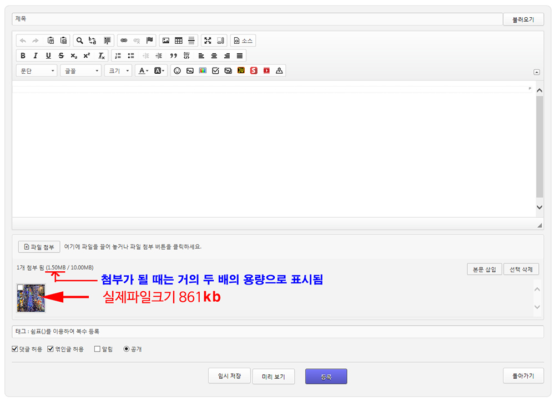Open the 문단 paragraph format dropdown

37,70
